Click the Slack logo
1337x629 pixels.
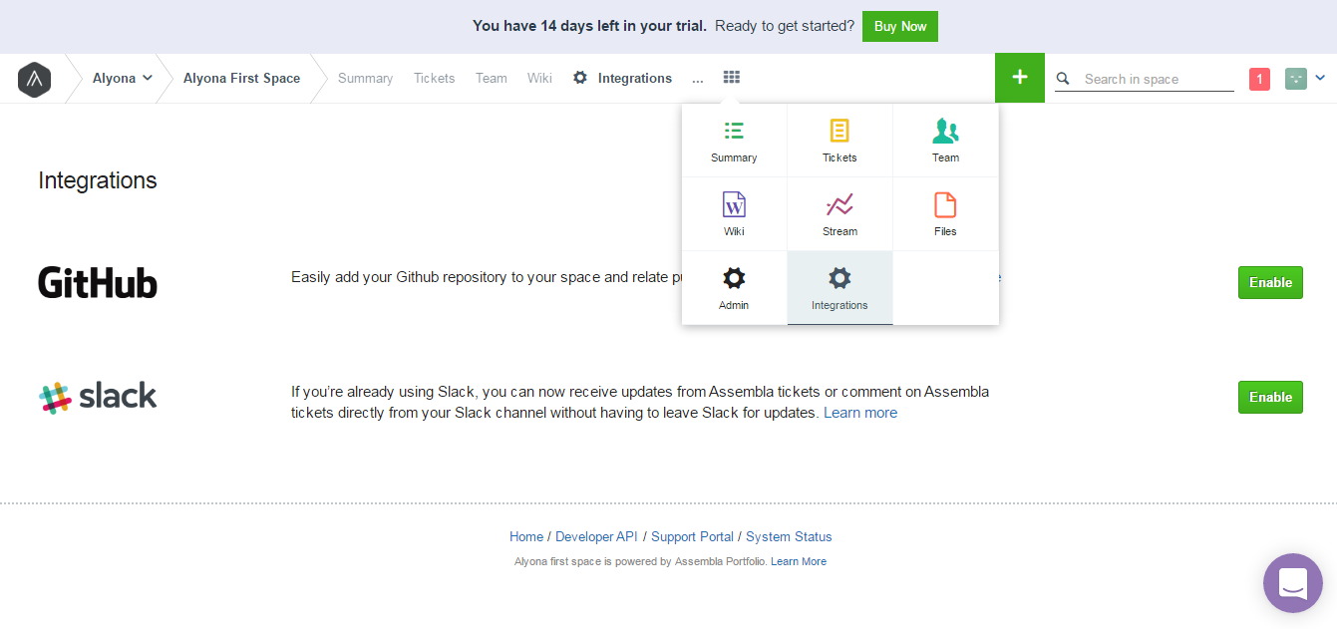tap(98, 397)
